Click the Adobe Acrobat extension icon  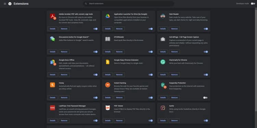[53, 16]
